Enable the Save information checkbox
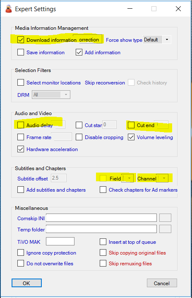Image resolution: width=192 pixels, height=298 pixels. click(21, 52)
